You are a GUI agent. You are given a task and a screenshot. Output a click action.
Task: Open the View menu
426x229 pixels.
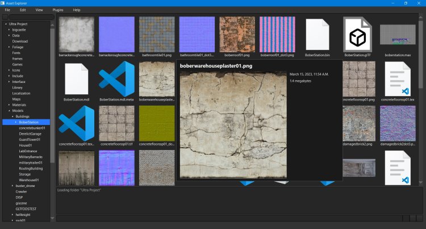pyautogui.click(x=39, y=10)
